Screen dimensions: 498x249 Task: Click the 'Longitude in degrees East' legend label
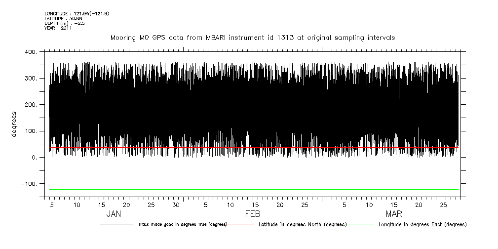pyautogui.click(x=422, y=224)
